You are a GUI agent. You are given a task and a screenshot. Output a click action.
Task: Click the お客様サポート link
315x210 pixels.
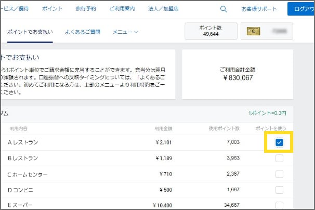click(258, 9)
